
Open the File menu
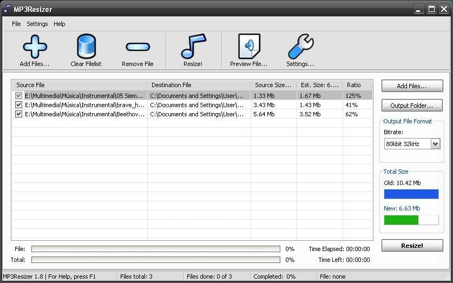[x=16, y=24]
